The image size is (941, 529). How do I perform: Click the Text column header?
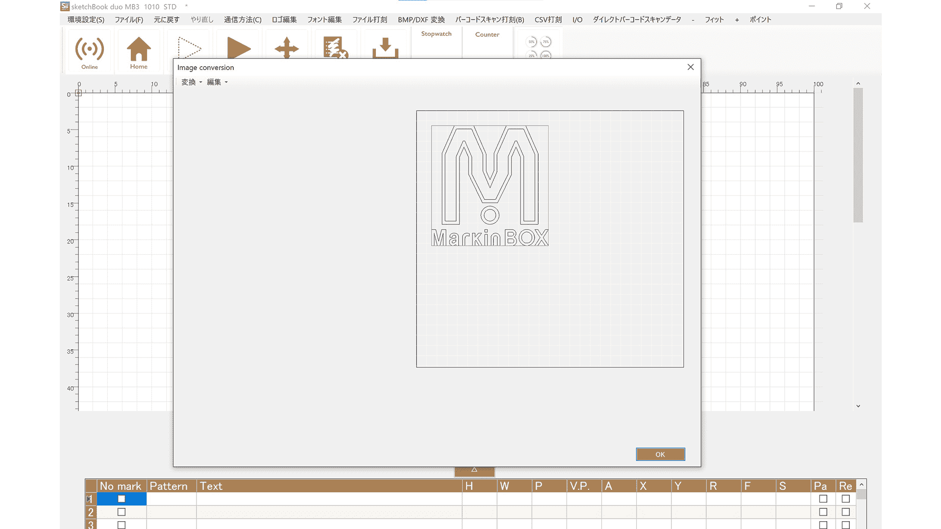click(329, 486)
